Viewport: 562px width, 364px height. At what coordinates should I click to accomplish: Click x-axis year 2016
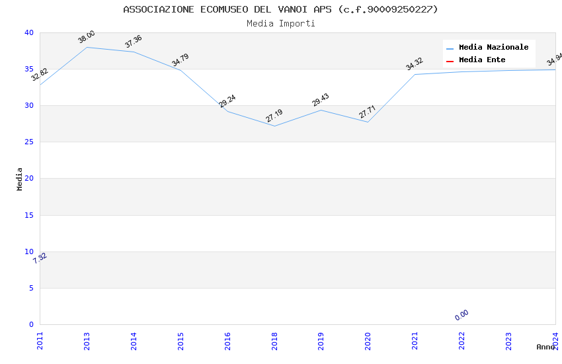tap(227, 341)
